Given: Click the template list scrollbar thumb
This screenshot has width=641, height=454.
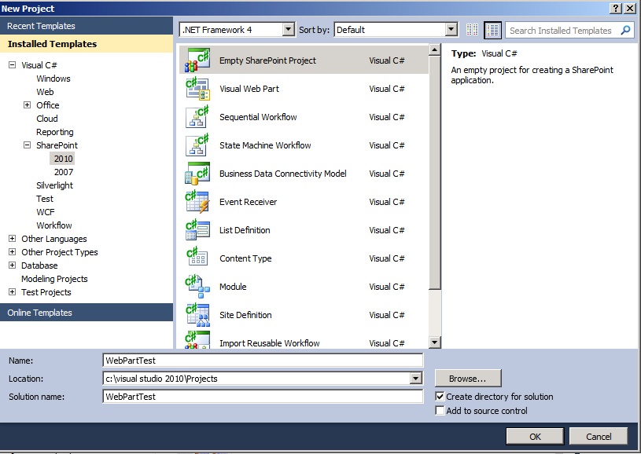Looking at the screenshot, I should click(435, 173).
